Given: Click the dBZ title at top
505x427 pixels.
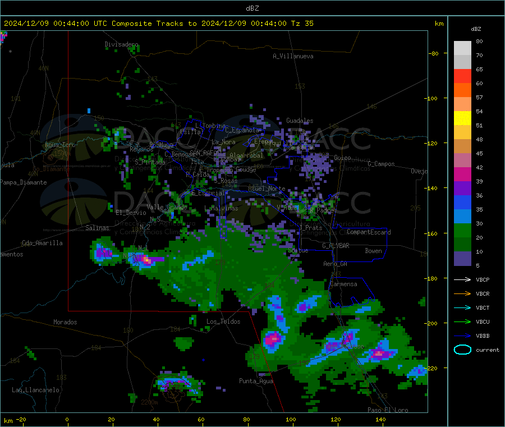Looking at the screenshot, I should pos(252,8).
